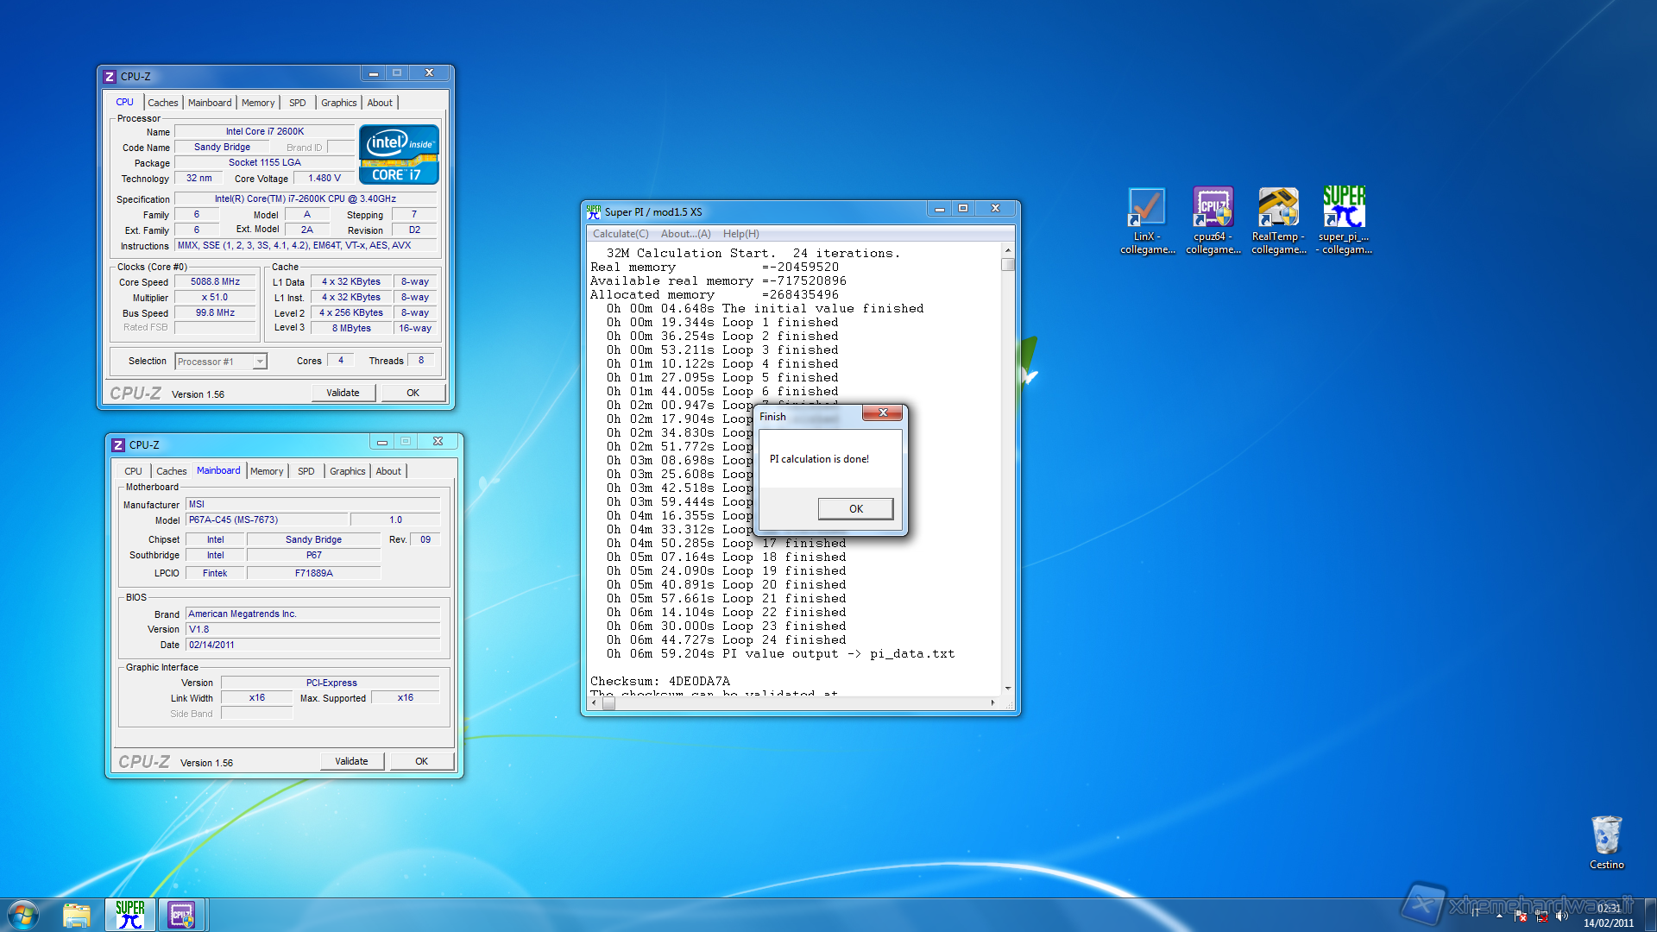The image size is (1657, 932).
Task: Expand the Processor #1 selection dropdown
Action: point(260,362)
